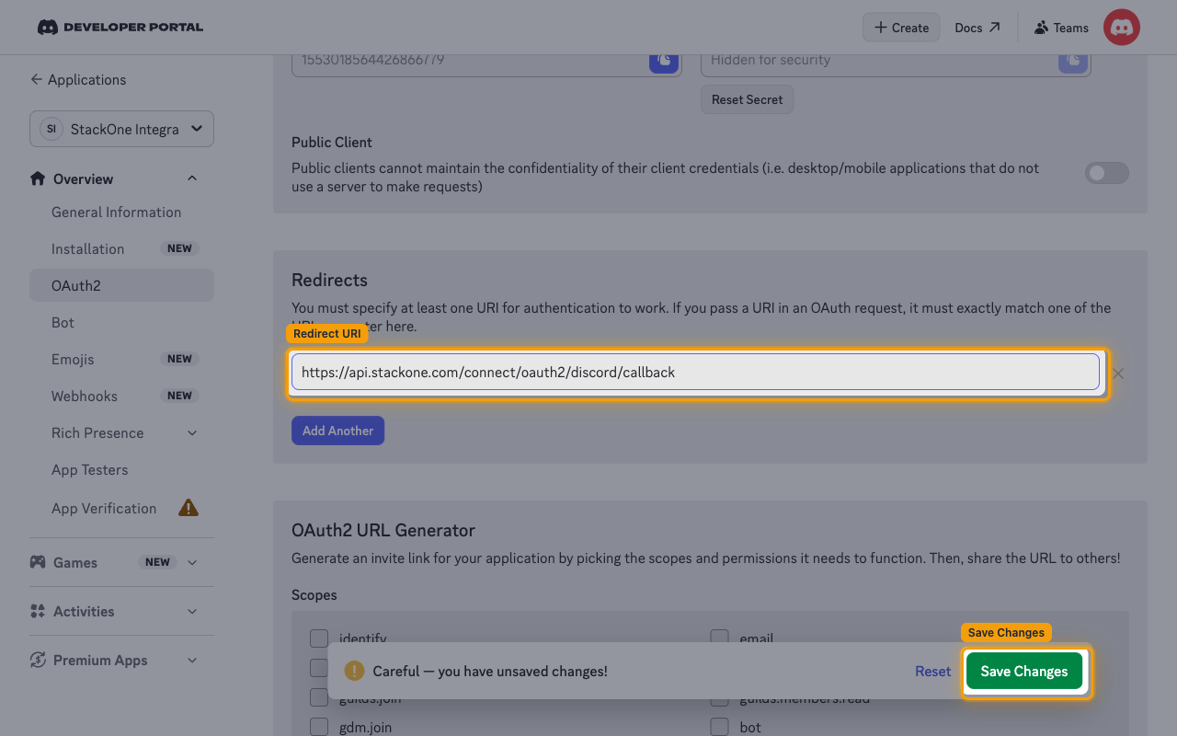Copy the Client ID with copy icon
The height and width of the screenshot is (736, 1177).
(x=664, y=61)
